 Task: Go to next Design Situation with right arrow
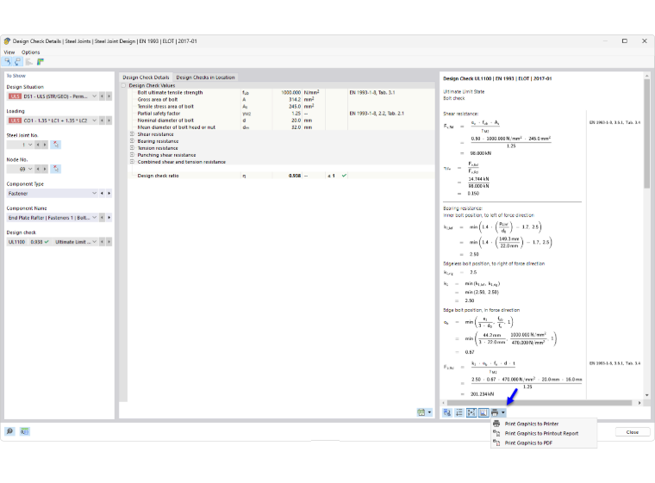point(109,96)
